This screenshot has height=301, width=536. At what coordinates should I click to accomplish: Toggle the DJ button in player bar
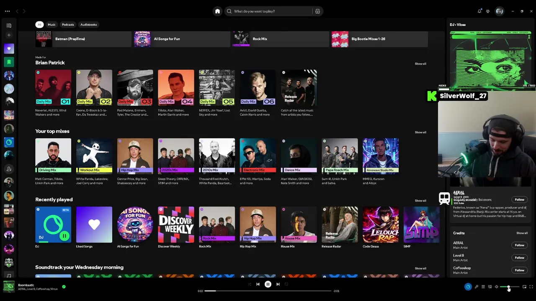(x=468, y=287)
